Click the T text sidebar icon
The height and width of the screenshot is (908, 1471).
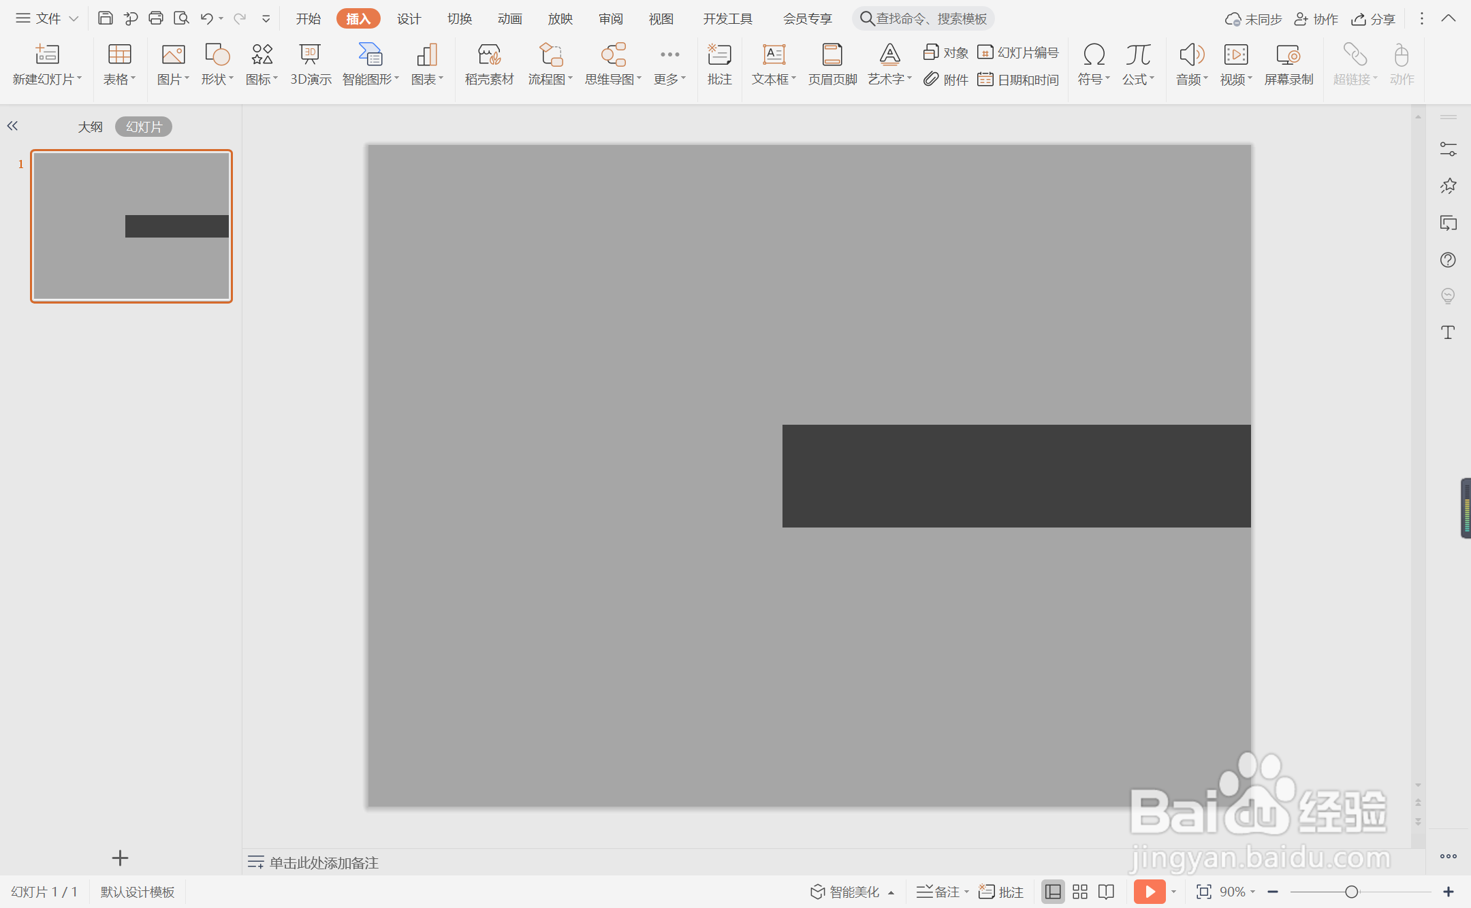[x=1448, y=332]
